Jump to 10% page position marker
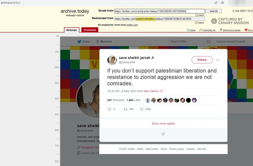 [x=57, y=52]
